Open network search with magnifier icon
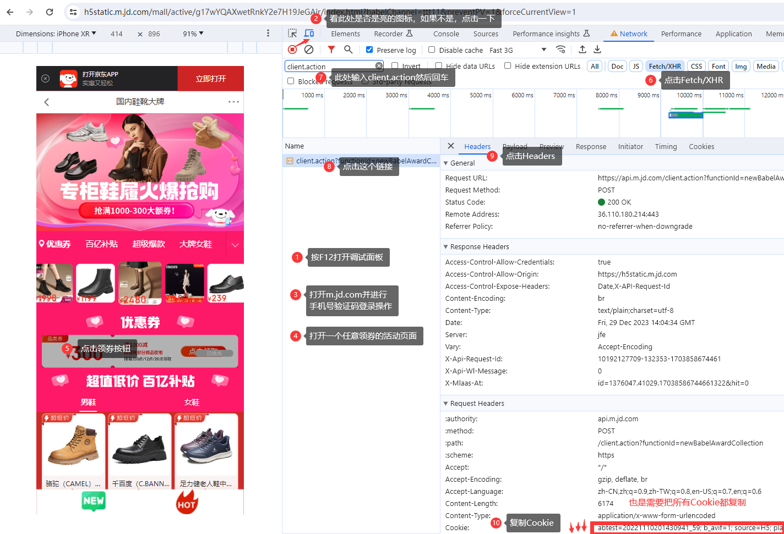 click(x=348, y=49)
